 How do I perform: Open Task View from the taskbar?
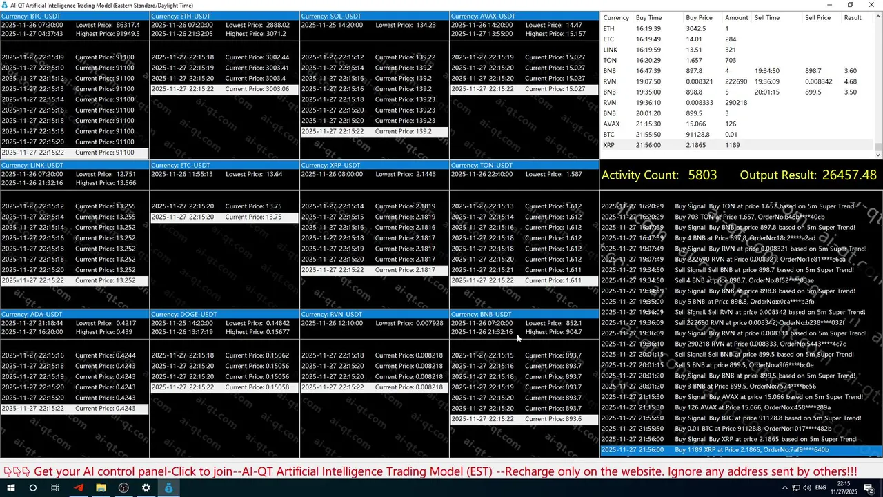click(55, 488)
